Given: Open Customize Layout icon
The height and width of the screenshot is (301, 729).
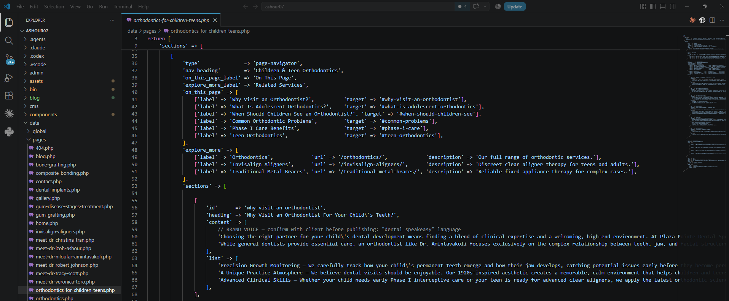Looking at the screenshot, I should (x=643, y=6).
